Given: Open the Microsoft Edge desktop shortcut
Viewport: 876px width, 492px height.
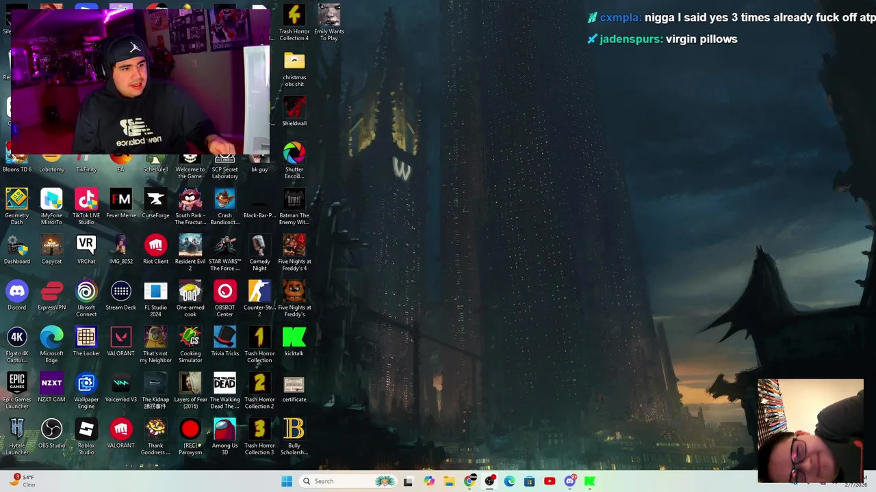Looking at the screenshot, I should pyautogui.click(x=51, y=344).
